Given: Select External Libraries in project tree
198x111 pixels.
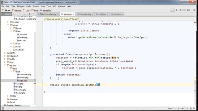Looking at the screenshot, I should tap(12, 105).
